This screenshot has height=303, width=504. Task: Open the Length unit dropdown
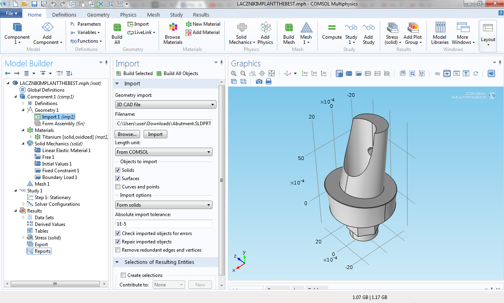click(164, 152)
